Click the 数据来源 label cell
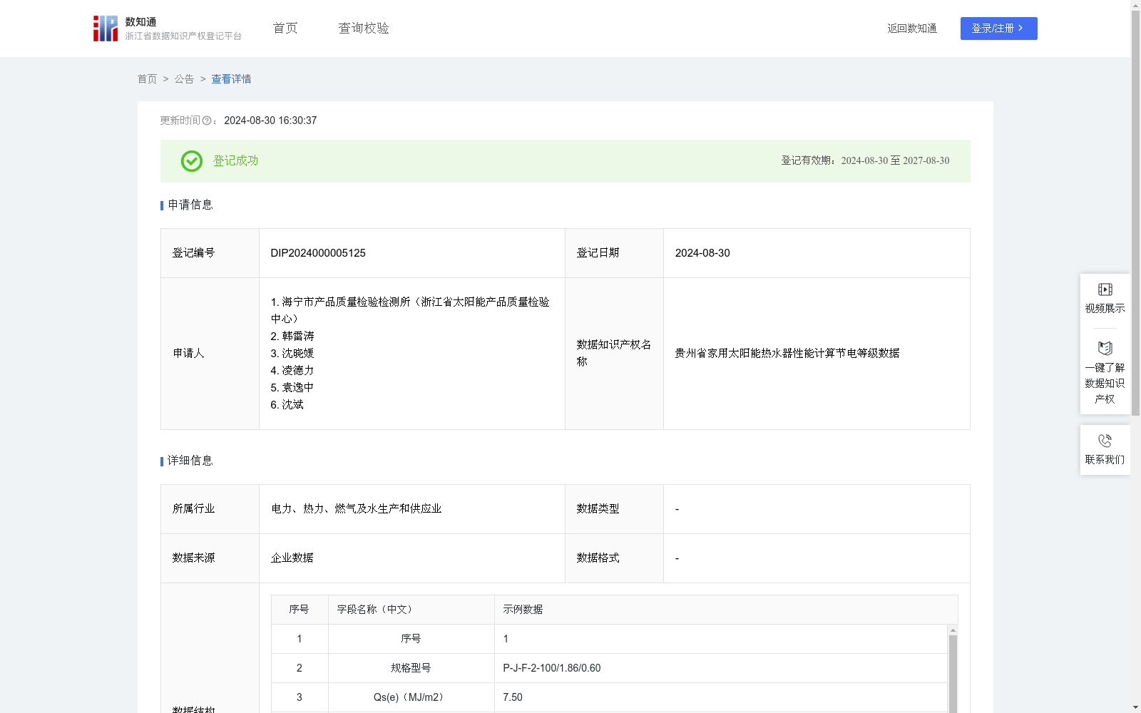This screenshot has height=713, width=1141. (210, 558)
